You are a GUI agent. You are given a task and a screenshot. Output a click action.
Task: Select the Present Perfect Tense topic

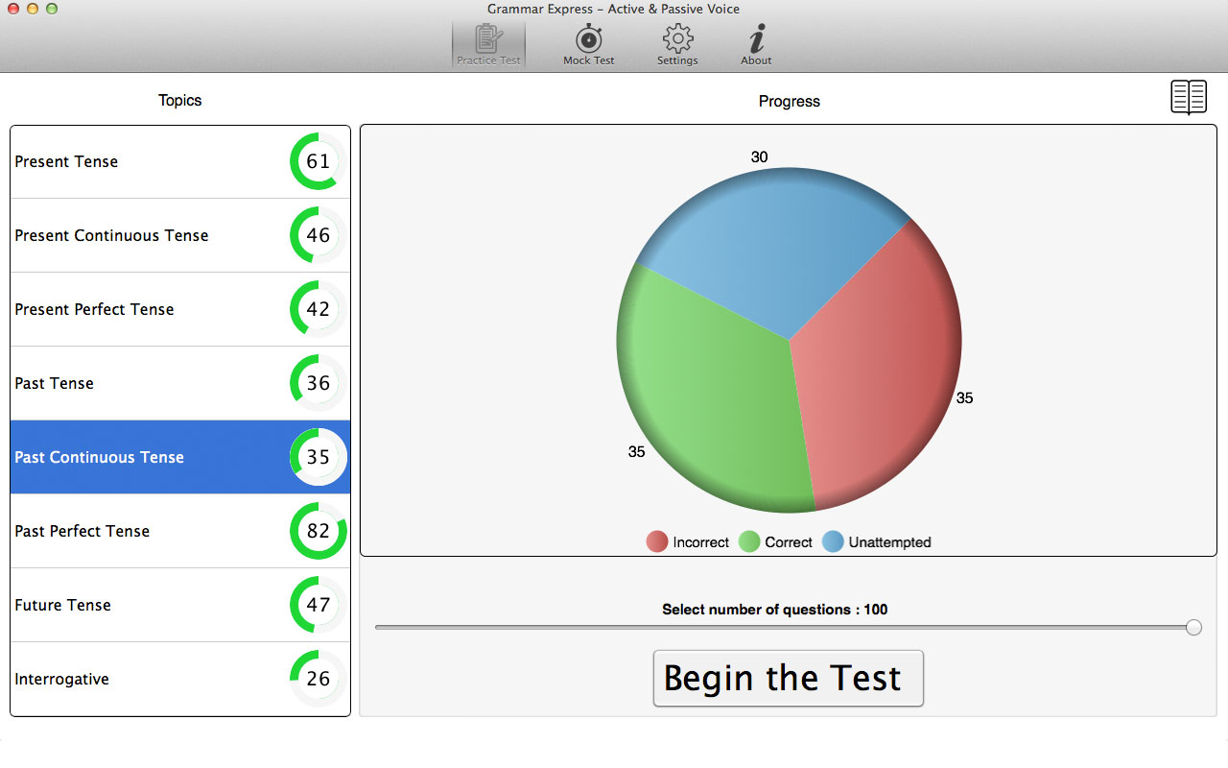(94, 309)
